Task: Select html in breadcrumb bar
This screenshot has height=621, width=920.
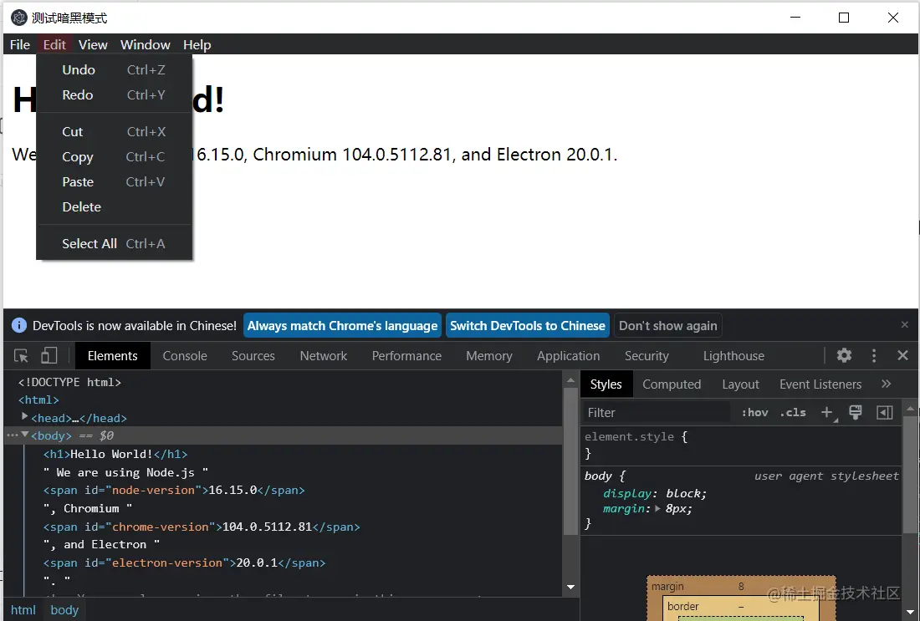Action: (23, 610)
